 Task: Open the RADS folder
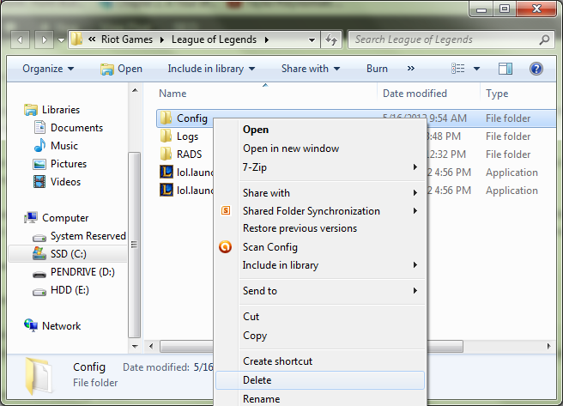[190, 155]
